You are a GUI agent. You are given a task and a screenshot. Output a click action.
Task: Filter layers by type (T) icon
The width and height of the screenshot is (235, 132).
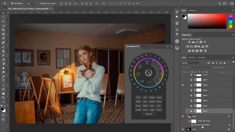217,63
